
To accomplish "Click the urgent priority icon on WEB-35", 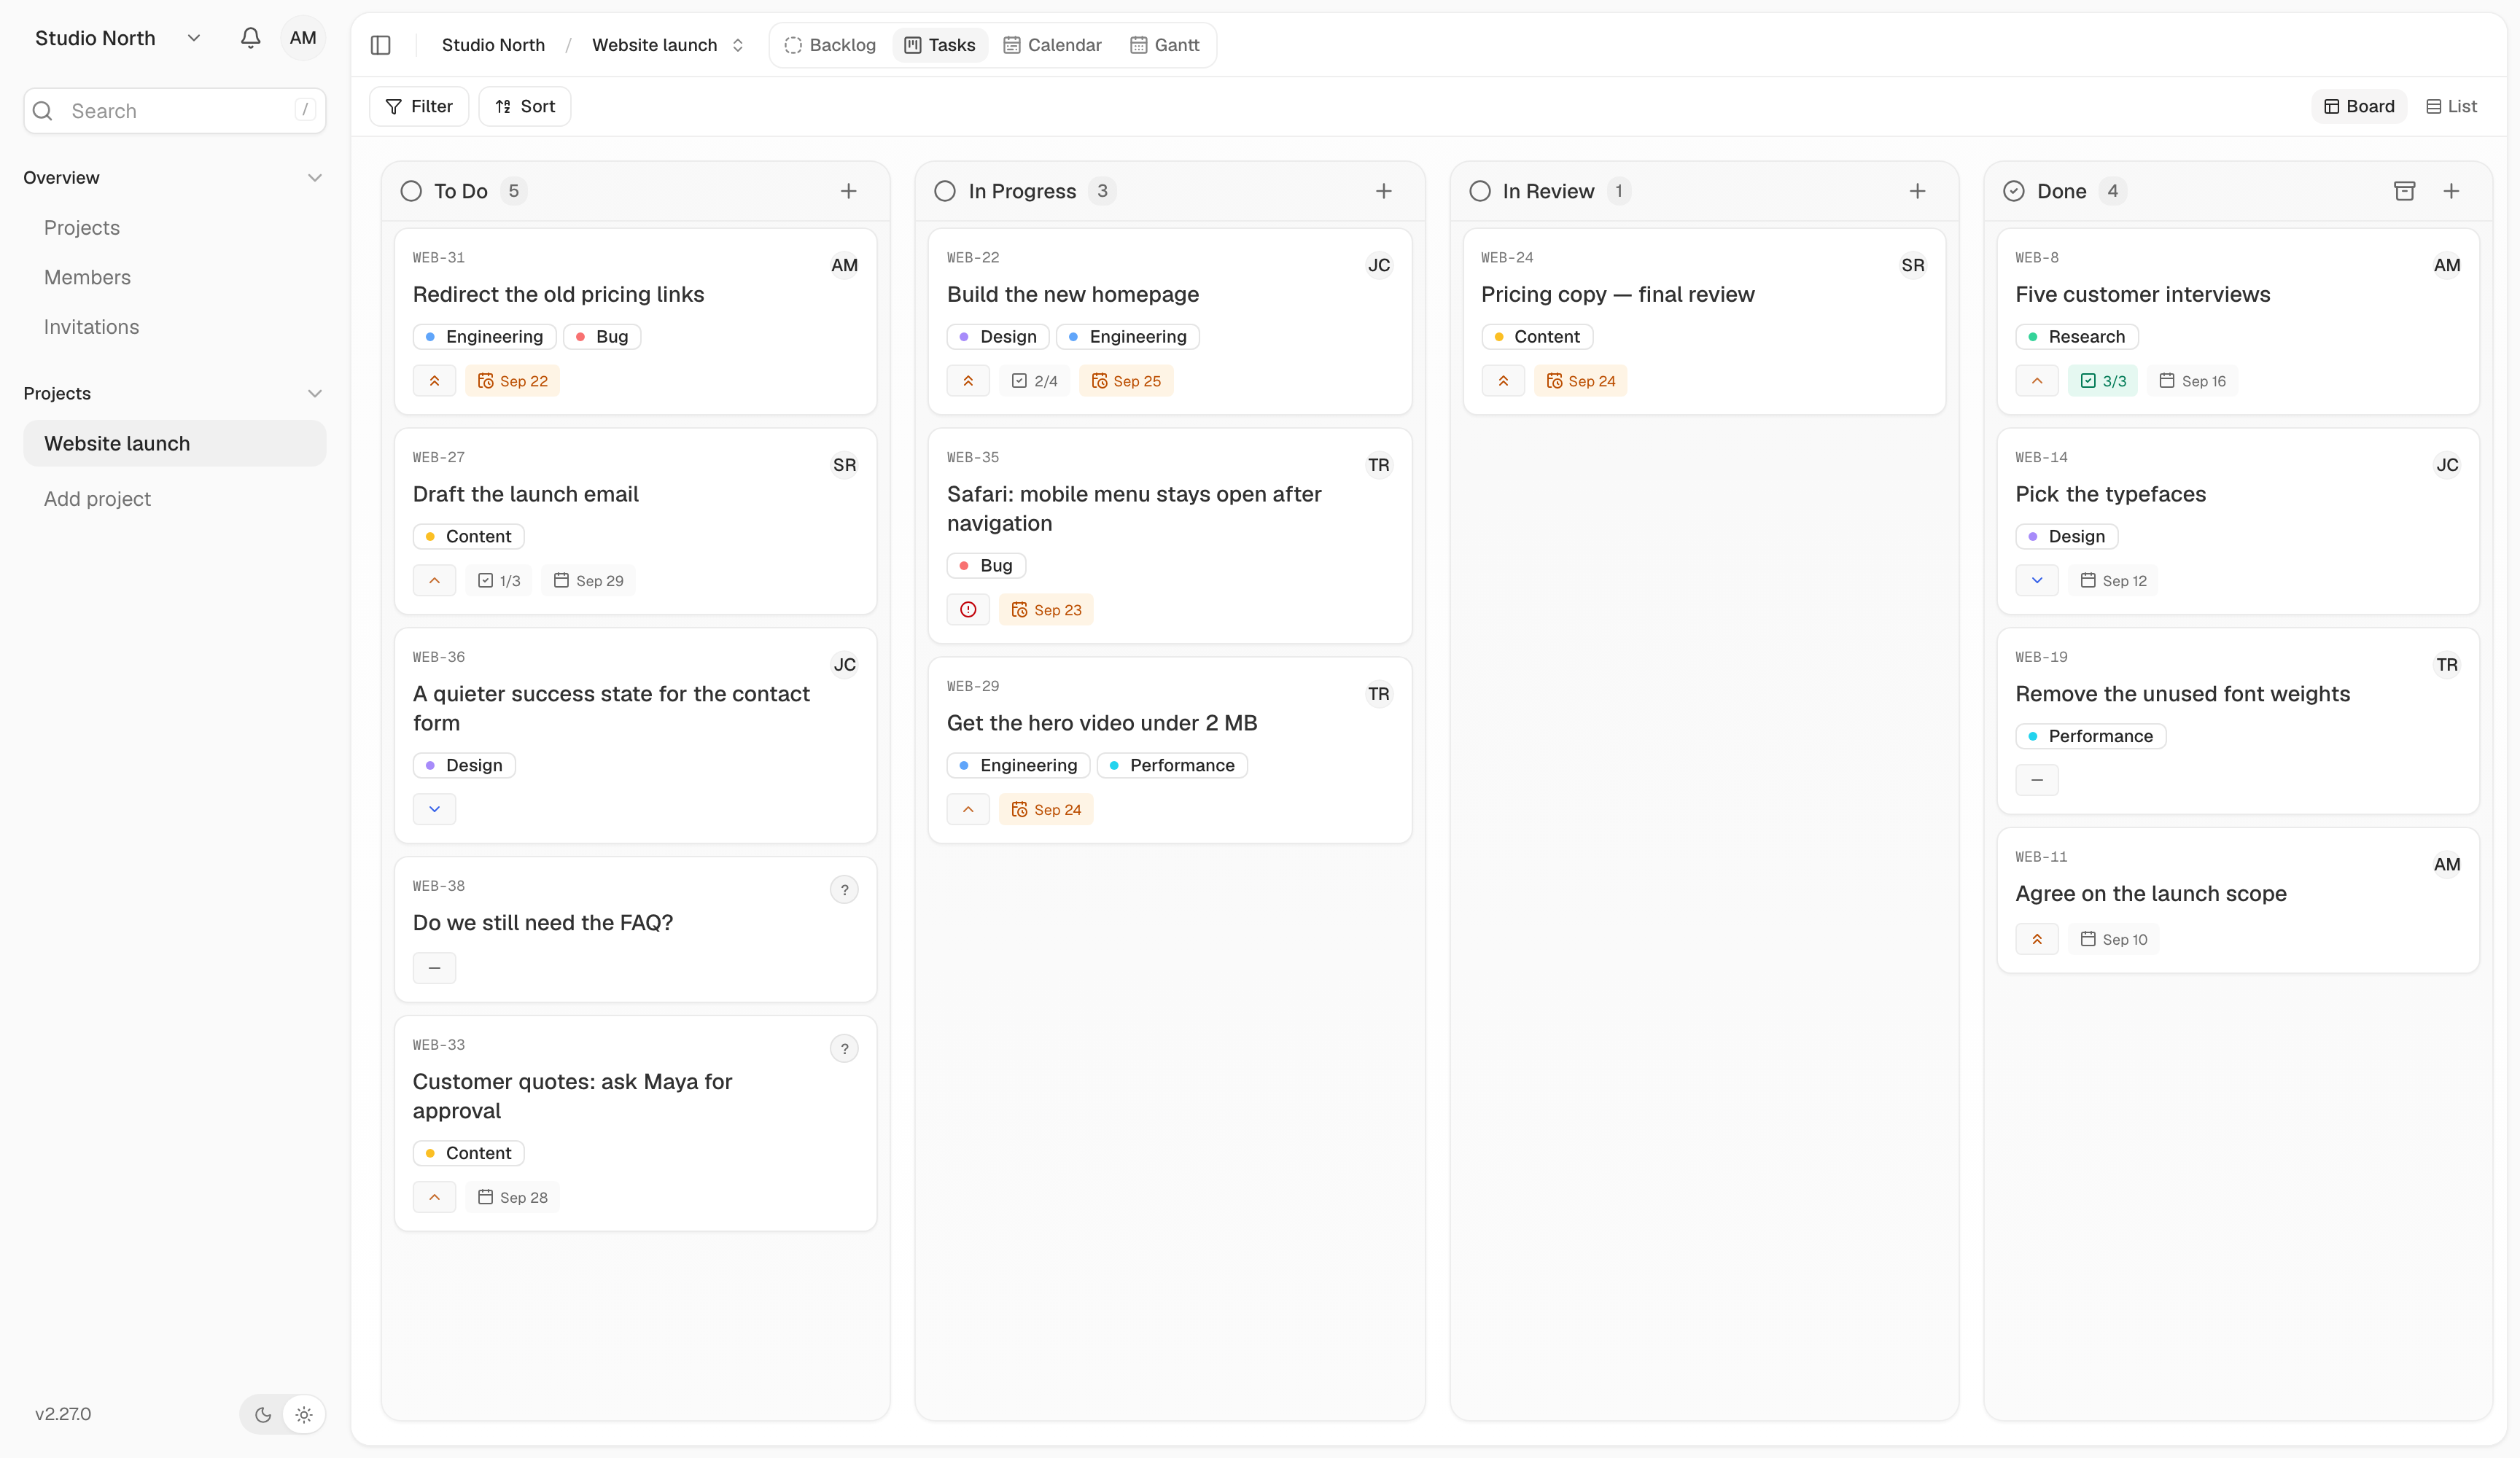I will click(x=968, y=610).
